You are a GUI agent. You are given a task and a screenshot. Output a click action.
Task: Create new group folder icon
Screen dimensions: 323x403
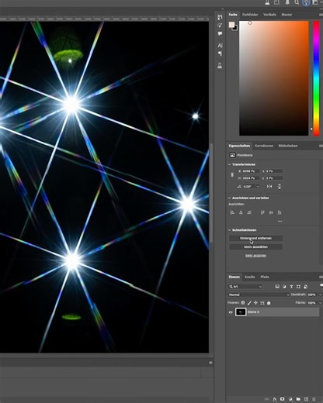coord(298,399)
